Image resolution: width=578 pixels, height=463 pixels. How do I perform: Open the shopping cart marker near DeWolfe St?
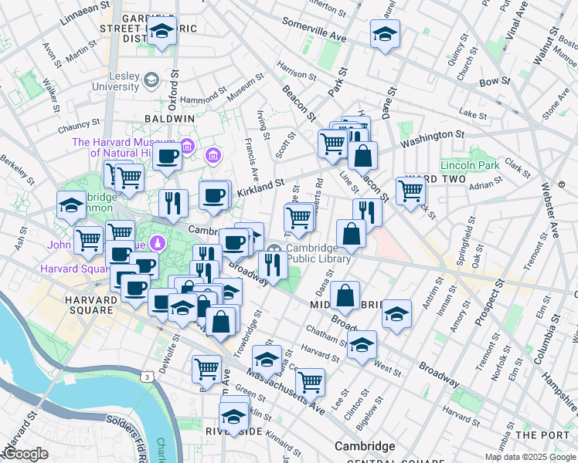click(206, 369)
